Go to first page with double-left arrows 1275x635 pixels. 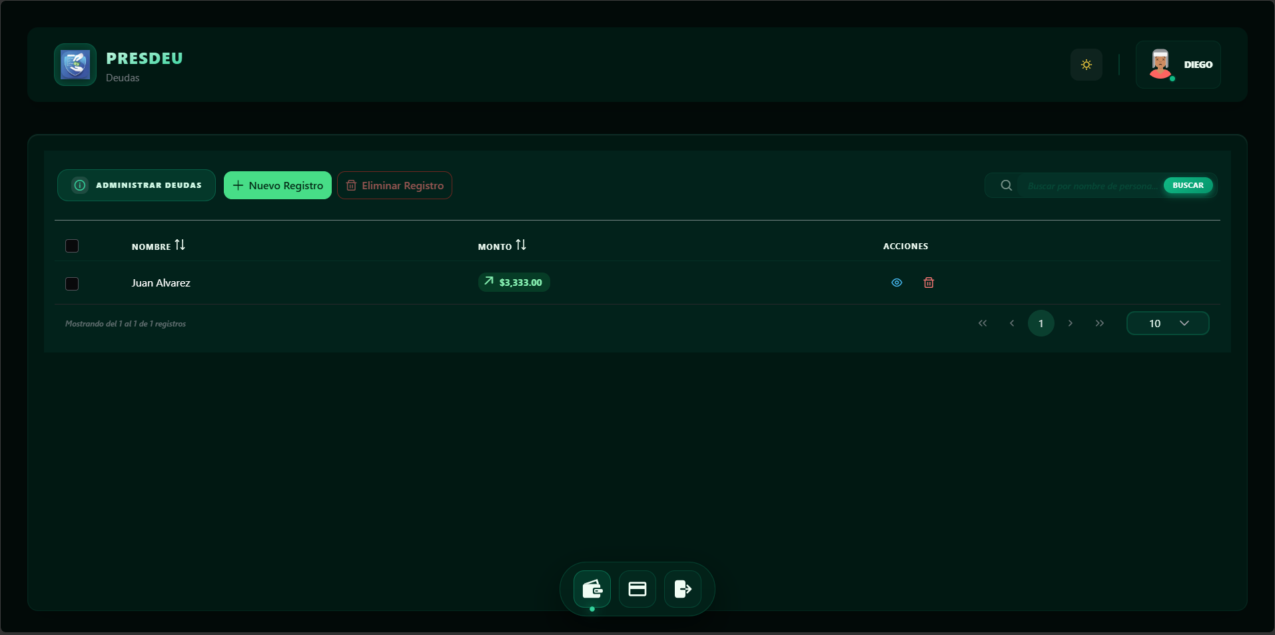(x=983, y=323)
